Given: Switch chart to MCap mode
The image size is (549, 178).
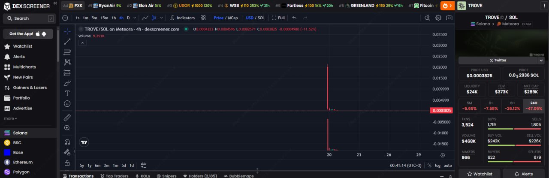Looking at the screenshot, I should tap(232, 18).
